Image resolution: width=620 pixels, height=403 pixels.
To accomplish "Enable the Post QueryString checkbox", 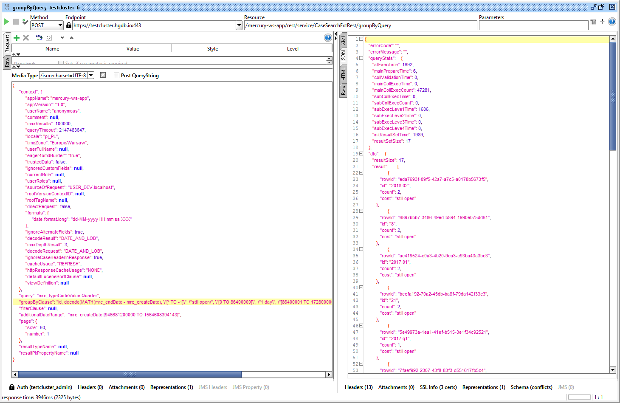I will tap(116, 76).
